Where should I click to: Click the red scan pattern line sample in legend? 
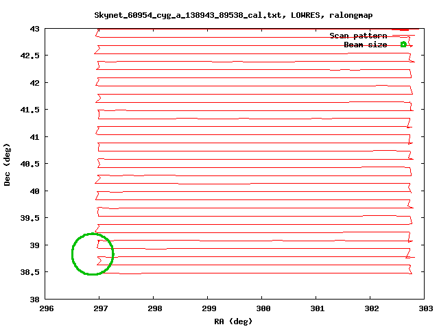403,36
